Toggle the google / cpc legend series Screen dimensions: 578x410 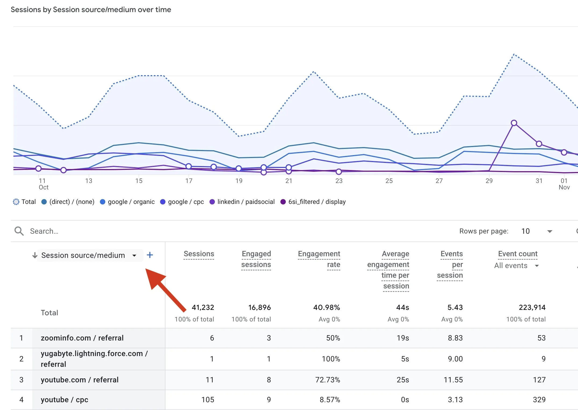pyautogui.click(x=182, y=202)
